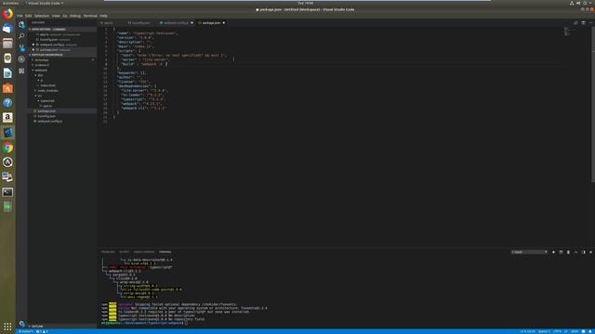The image size is (595, 334).
Task: Move panel to the right side
Action: [583, 251]
